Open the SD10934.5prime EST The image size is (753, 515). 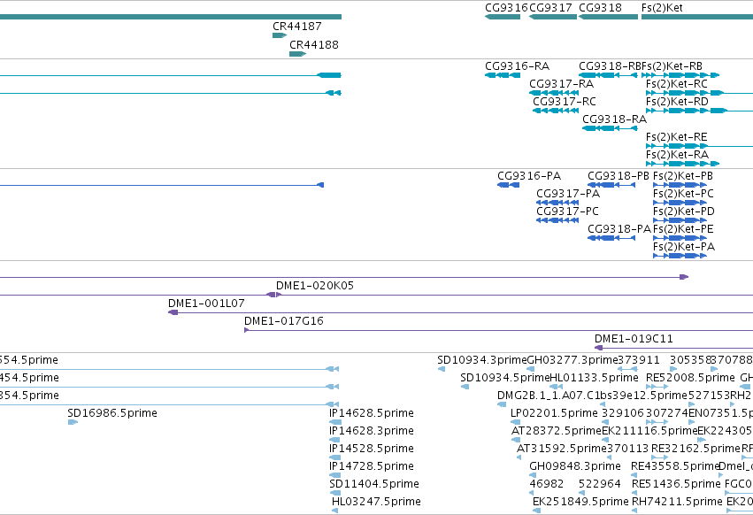click(x=465, y=387)
